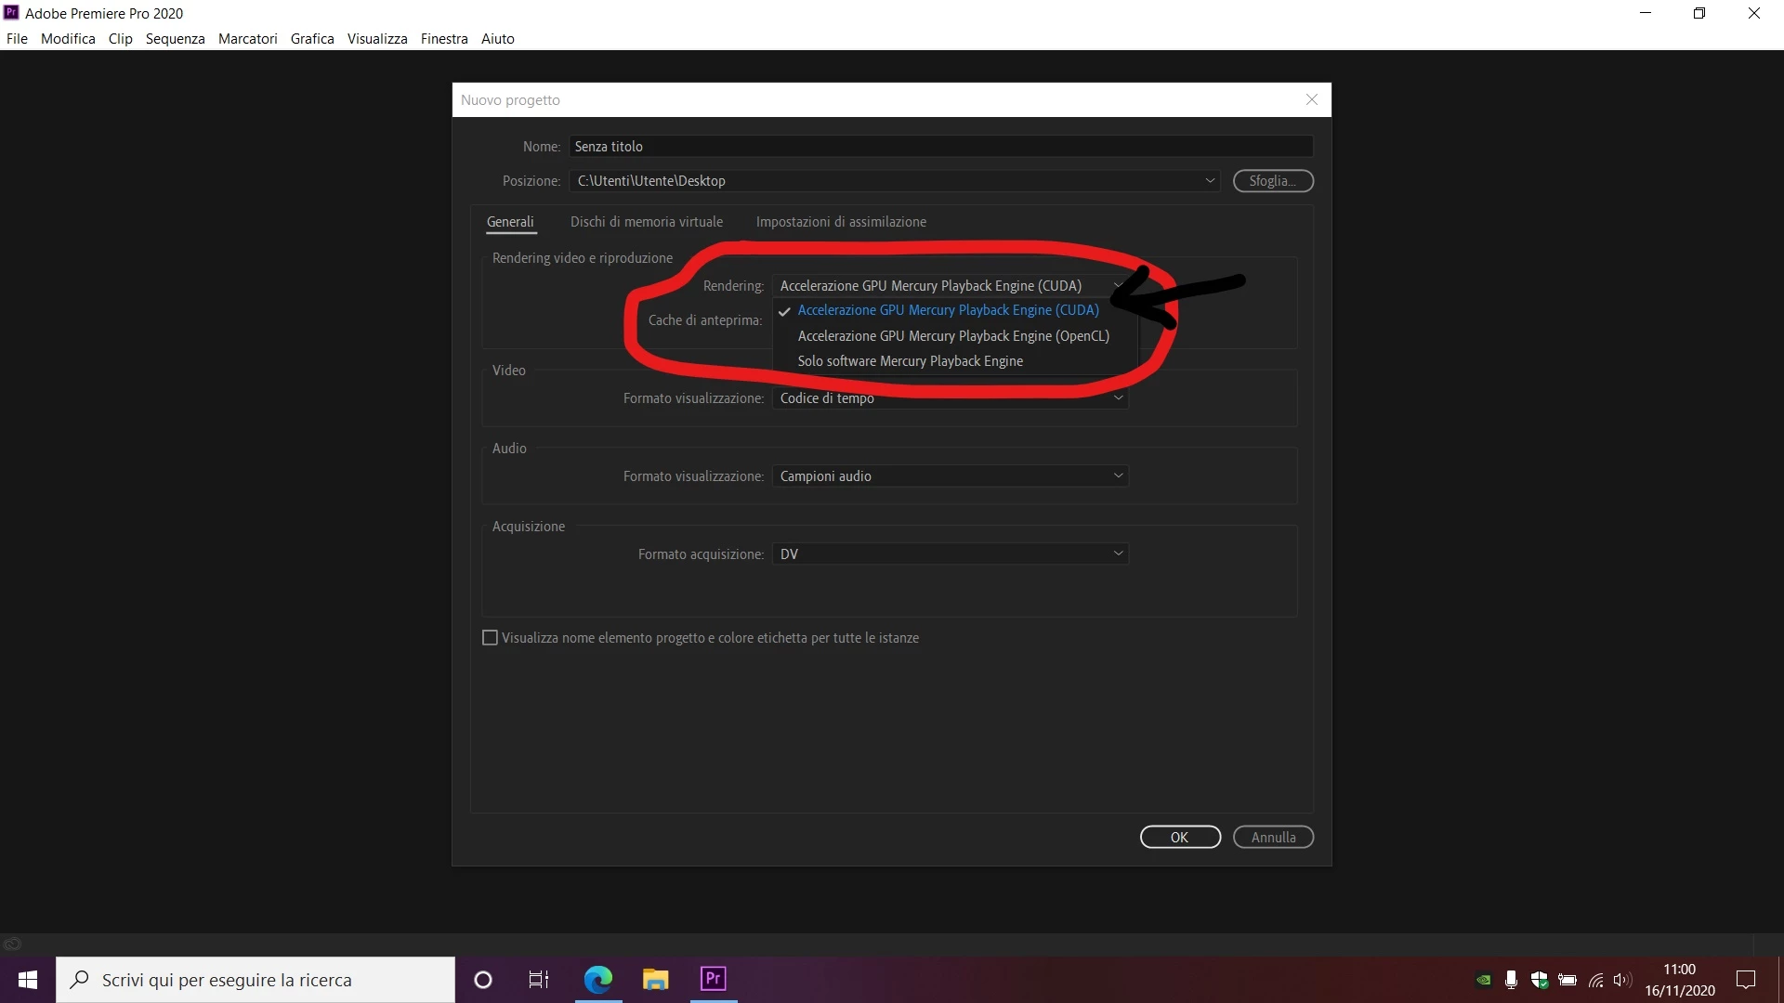This screenshot has width=1784, height=1003.
Task: Click the Senza titolo name field
Action: click(940, 147)
